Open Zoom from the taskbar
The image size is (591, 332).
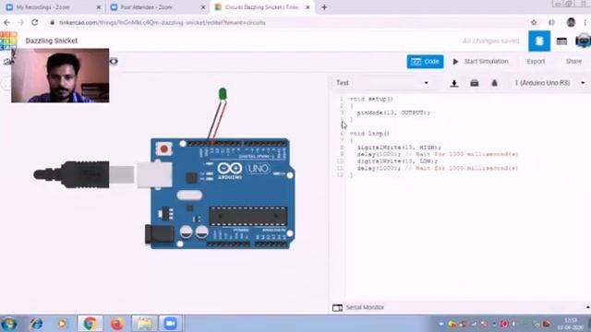pos(170,324)
